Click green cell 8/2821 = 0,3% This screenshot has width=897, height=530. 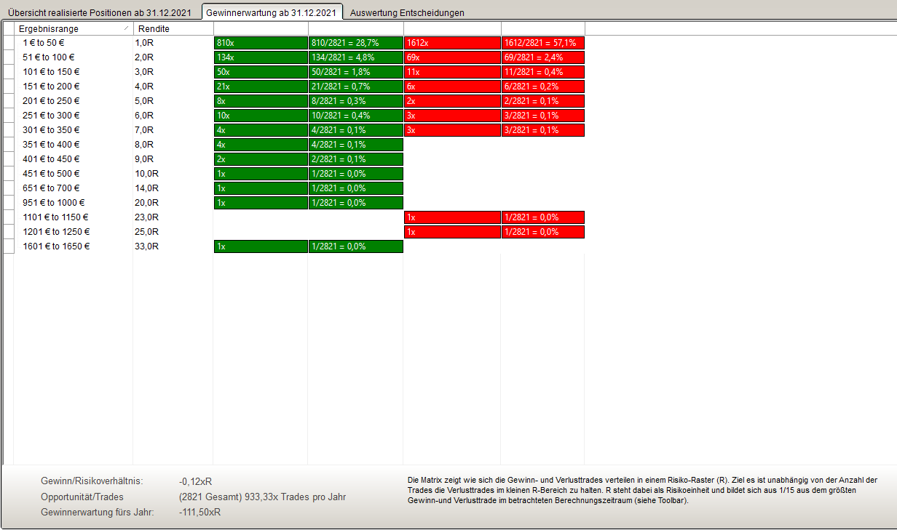tap(355, 101)
